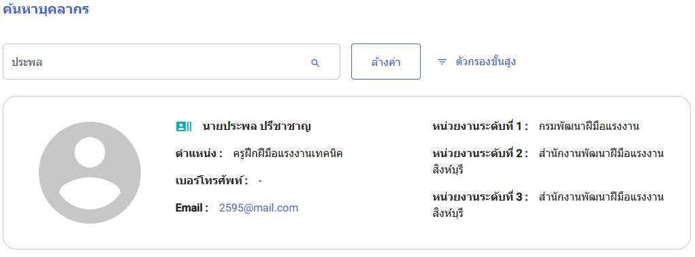
Task: Click the filter lines icon beside ตัวกรองขั้นสูง
Action: pos(442,62)
